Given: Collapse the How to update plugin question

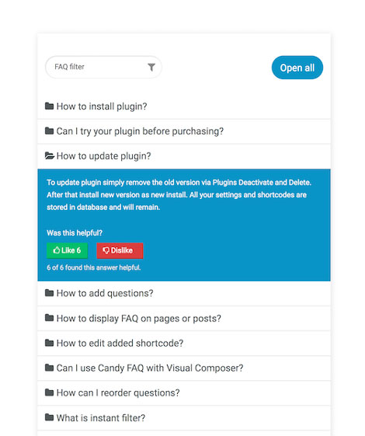Looking at the screenshot, I should pyautogui.click(x=184, y=156).
